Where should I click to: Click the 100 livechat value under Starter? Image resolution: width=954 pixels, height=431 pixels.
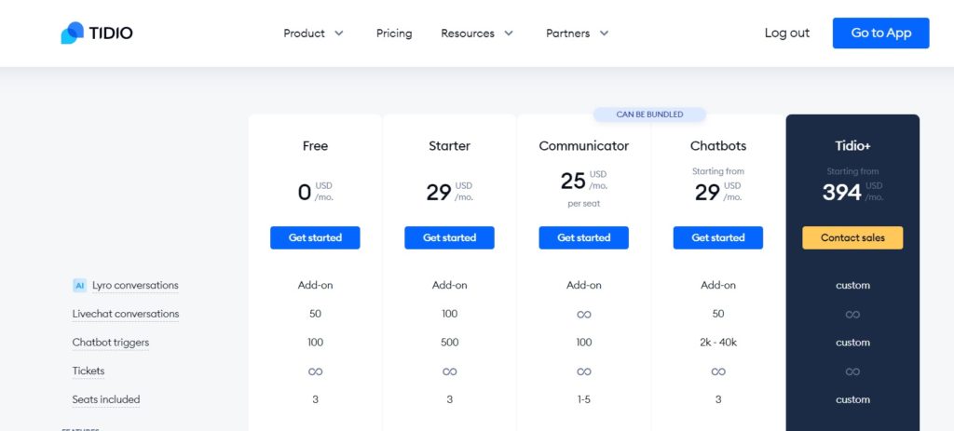point(450,314)
